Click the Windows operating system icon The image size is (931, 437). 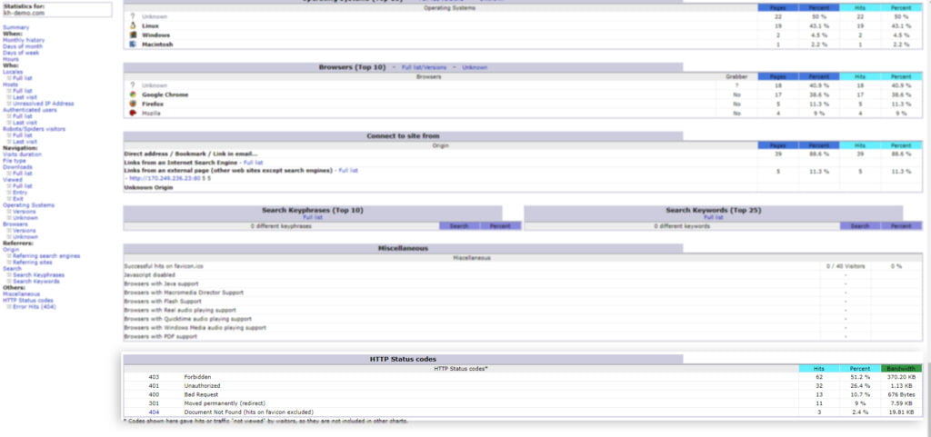pos(133,35)
